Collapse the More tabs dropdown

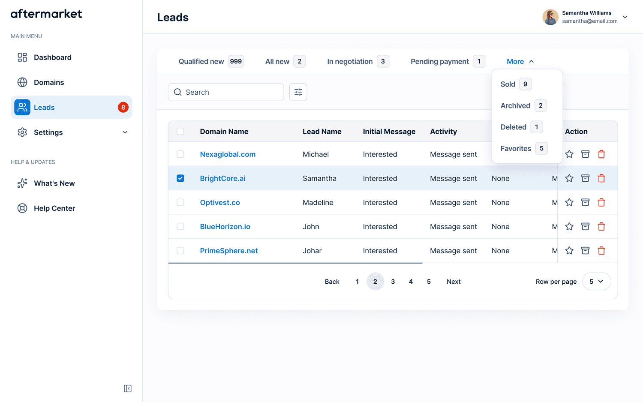[520, 61]
